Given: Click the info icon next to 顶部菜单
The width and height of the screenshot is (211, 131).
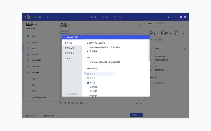Looking at the screenshot, I should pyautogui.click(x=96, y=69).
